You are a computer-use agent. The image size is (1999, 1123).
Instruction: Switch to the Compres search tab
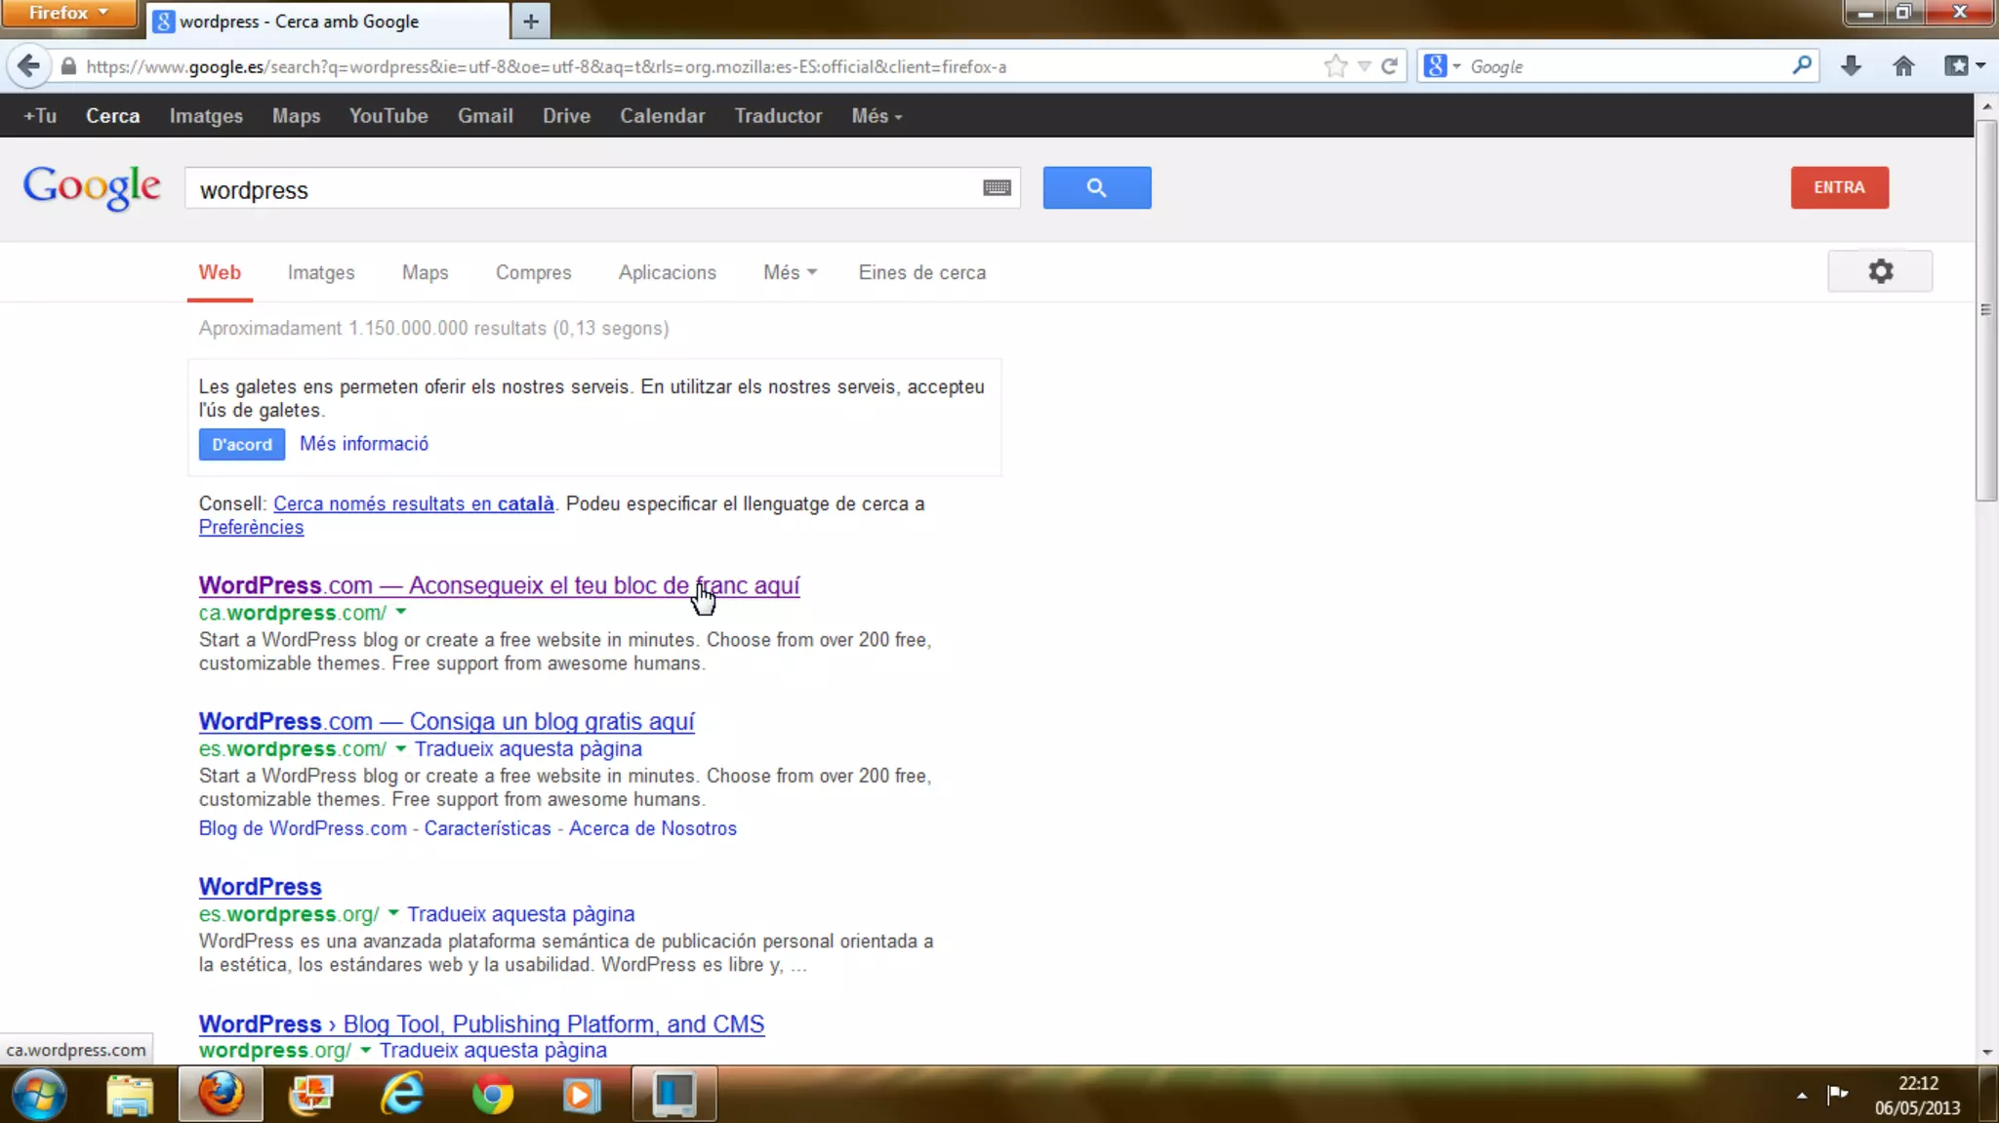(x=533, y=272)
